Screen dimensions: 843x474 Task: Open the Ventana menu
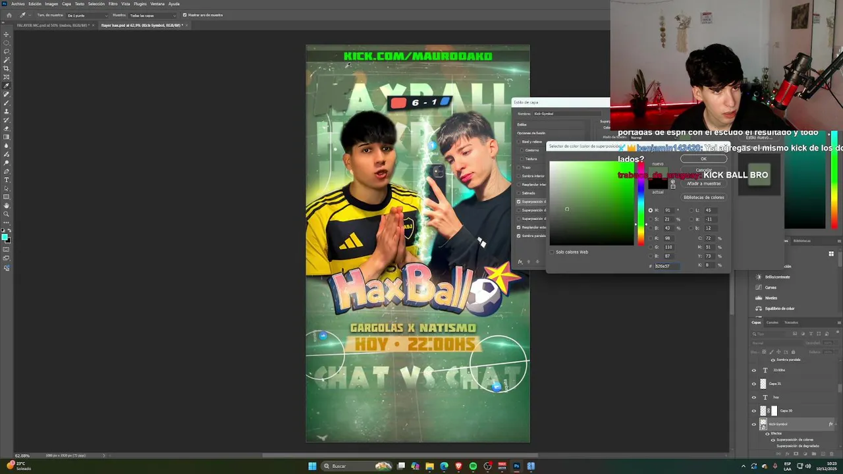[157, 4]
